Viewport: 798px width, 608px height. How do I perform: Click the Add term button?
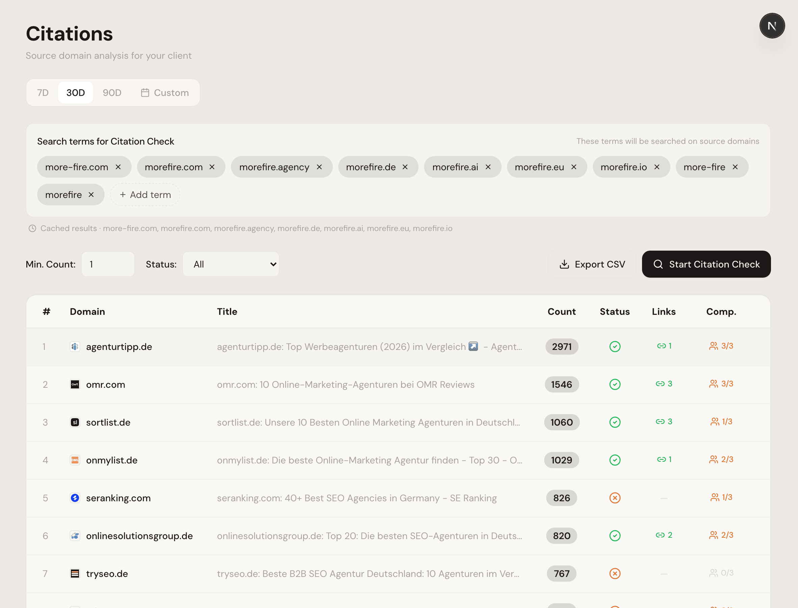point(145,195)
